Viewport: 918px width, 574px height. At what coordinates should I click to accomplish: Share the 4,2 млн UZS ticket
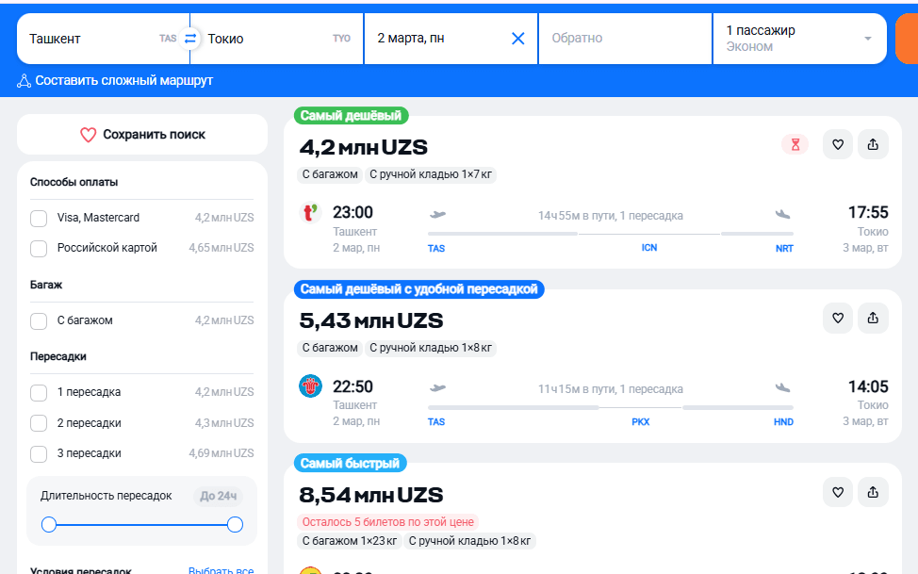pyautogui.click(x=873, y=144)
